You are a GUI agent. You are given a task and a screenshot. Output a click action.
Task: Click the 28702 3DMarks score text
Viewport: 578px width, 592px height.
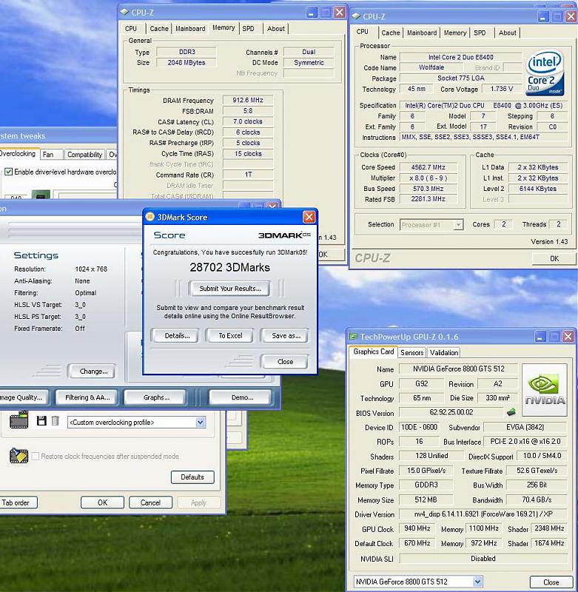click(x=230, y=267)
